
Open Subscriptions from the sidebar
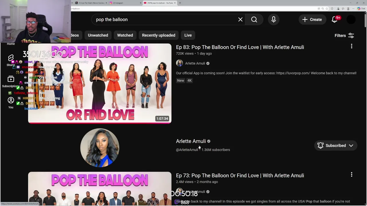11,82
